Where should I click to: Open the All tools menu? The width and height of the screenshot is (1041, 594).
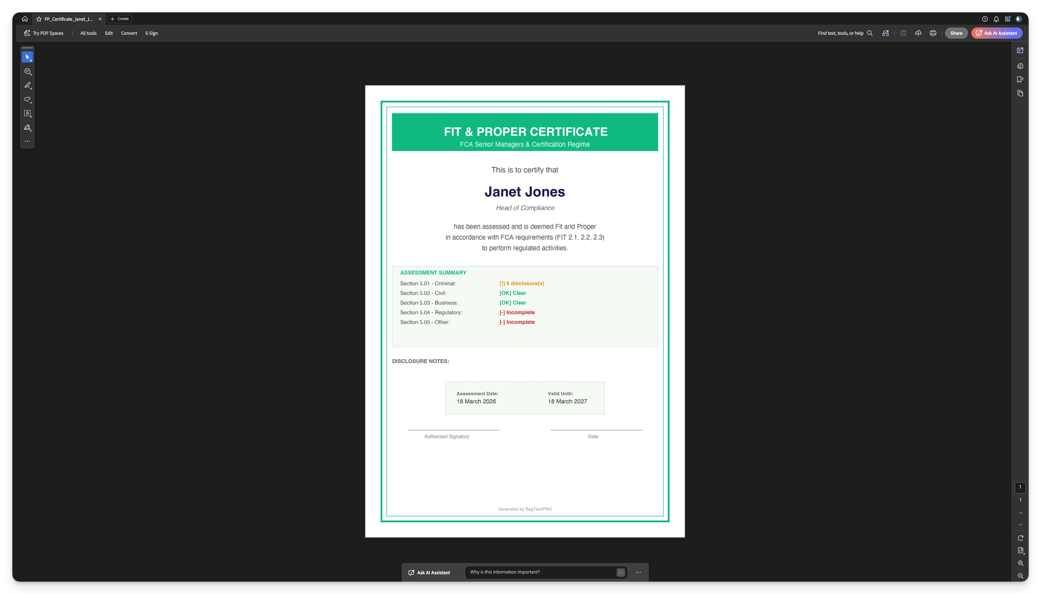point(88,33)
